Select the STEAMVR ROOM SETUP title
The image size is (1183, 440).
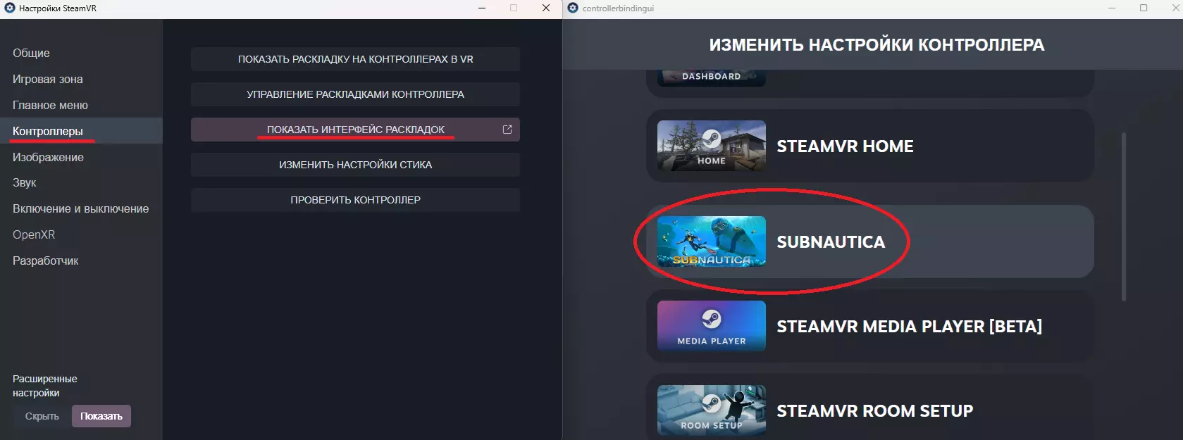pyautogui.click(x=874, y=411)
